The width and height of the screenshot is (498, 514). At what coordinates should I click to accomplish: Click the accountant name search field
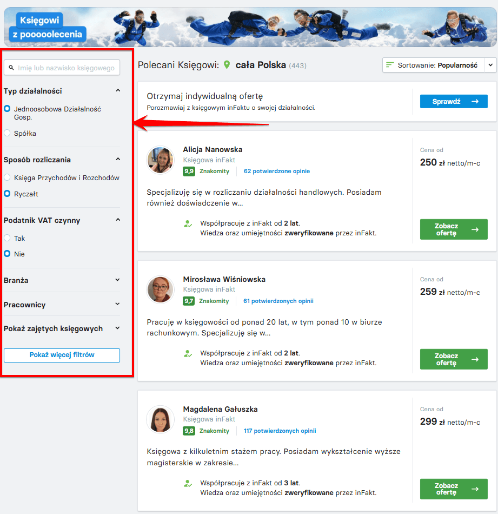tap(62, 68)
